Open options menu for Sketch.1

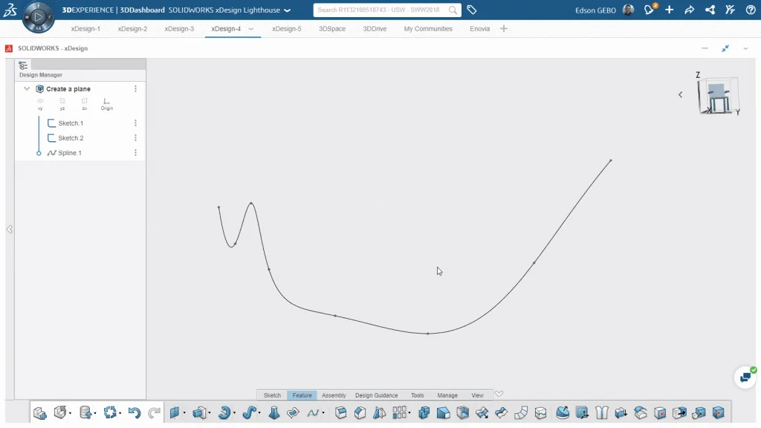135,123
